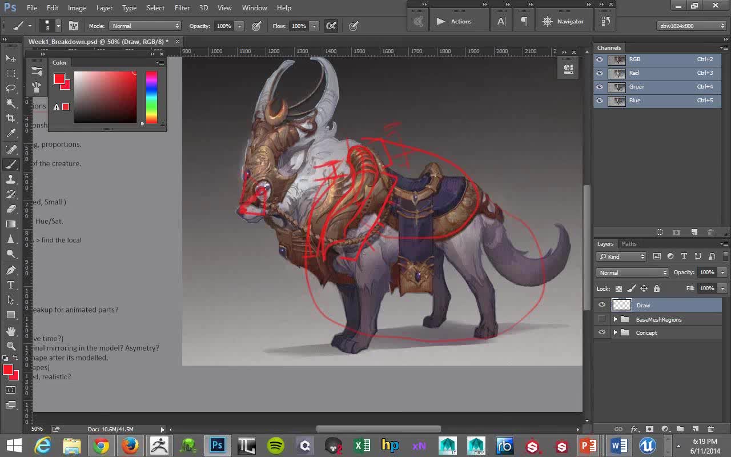Select the Healing Brush tool
Viewport: 731px width, 457px height.
click(x=11, y=149)
